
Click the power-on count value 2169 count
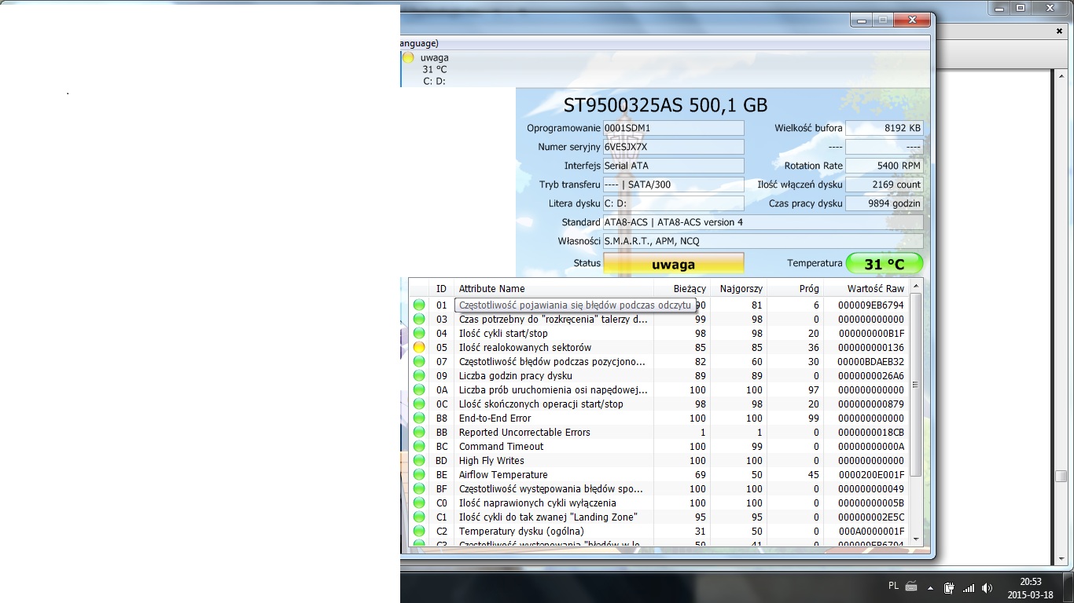pos(885,185)
